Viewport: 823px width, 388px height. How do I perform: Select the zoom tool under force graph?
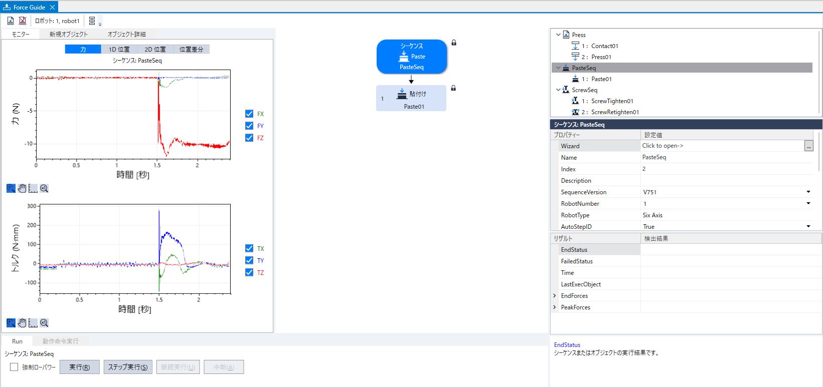tap(11, 188)
